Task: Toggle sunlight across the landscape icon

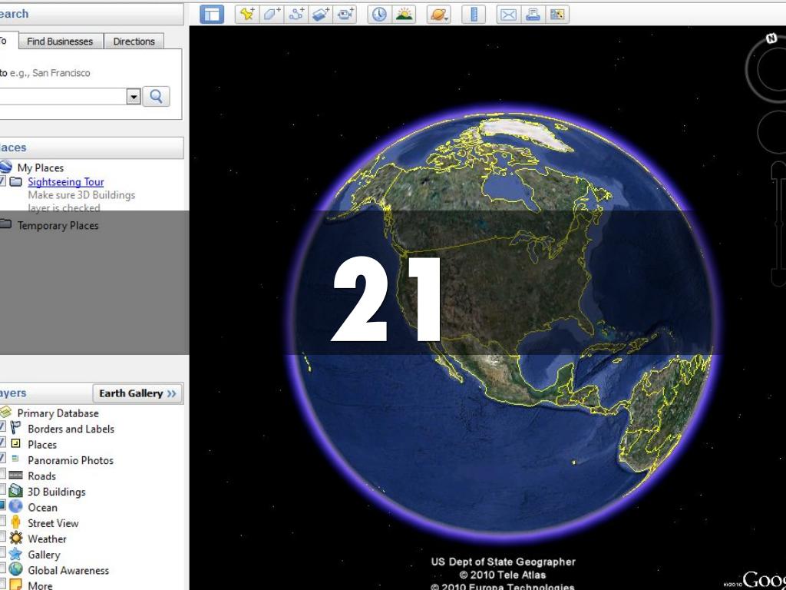Action: coord(404,14)
